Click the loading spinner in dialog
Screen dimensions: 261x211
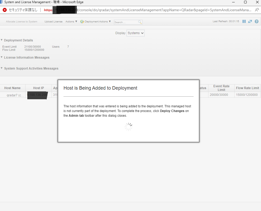click(129, 127)
